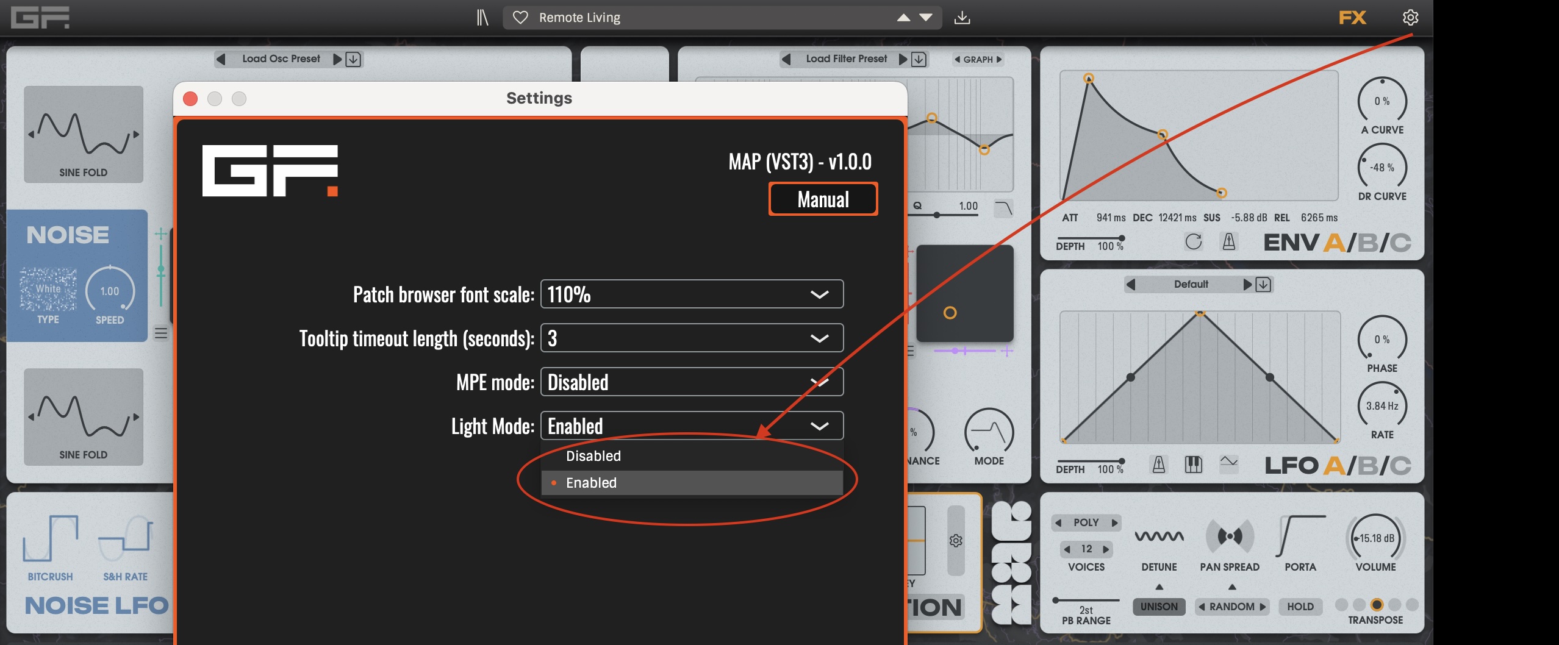Screen dimensions: 1559x645
Task: Toggle the HOLD button
Action: (1300, 607)
